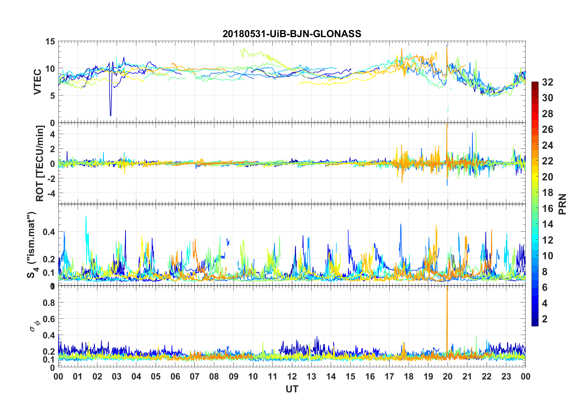Click PRN colorbar tick label 6
This screenshot has width=584, height=408.
(545, 287)
